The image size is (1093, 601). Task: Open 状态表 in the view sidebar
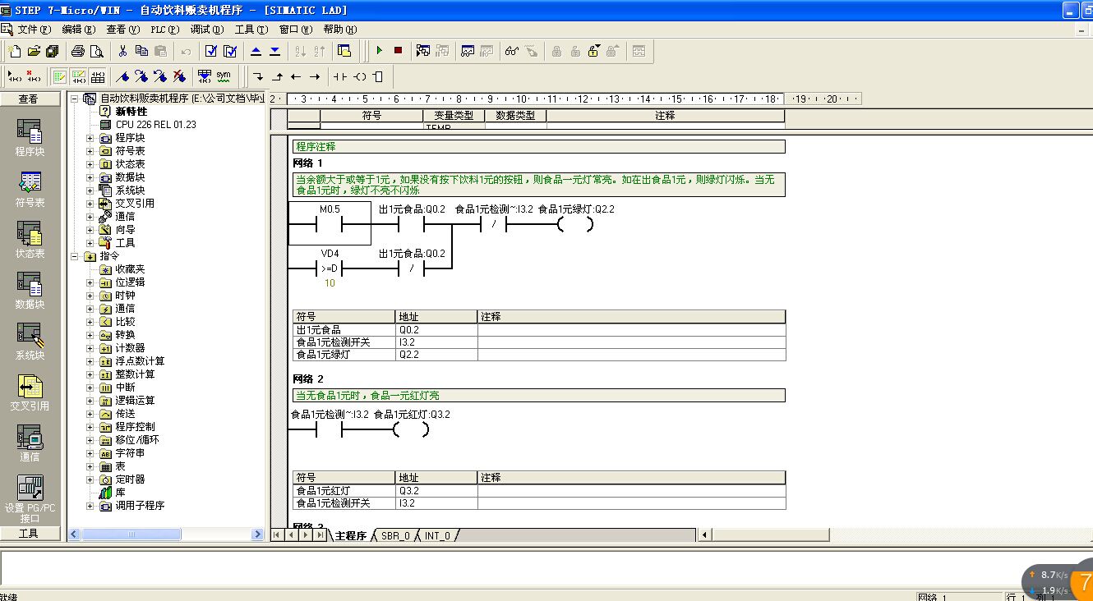click(x=30, y=239)
